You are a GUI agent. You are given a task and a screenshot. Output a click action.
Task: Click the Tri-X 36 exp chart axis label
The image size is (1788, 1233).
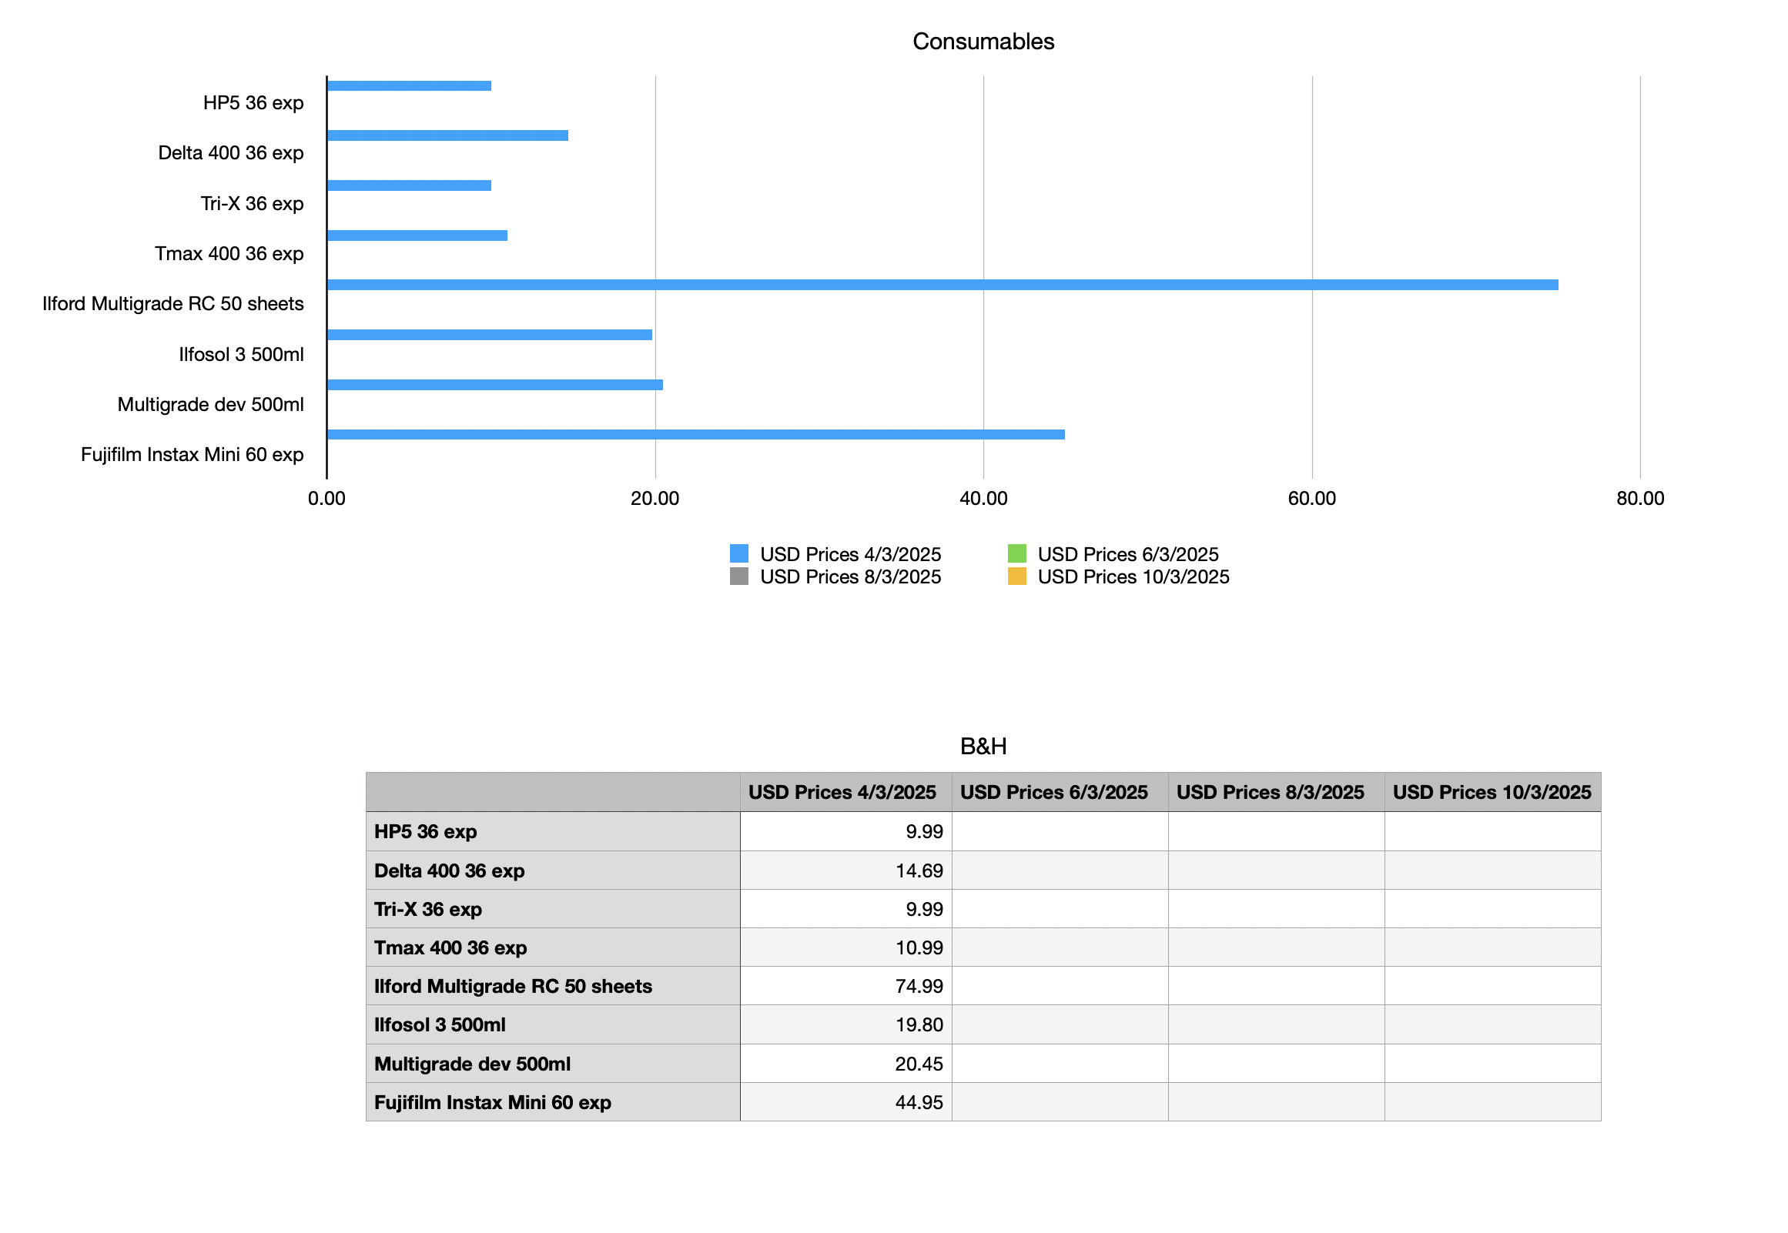[252, 204]
